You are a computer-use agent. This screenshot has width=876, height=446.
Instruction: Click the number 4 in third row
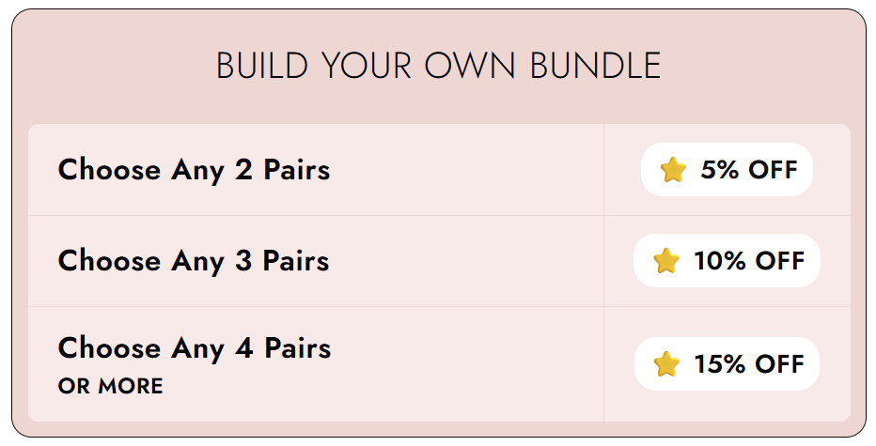point(244,348)
